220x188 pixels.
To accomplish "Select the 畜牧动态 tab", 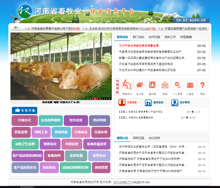I will 122,37.
